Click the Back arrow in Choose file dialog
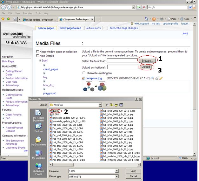Image resolution: width=199 pixels, height=181 pixels. point(107,105)
